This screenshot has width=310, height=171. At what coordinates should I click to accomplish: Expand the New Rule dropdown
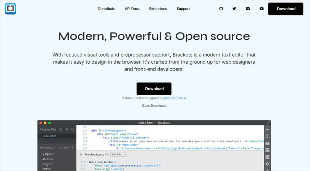point(118,154)
